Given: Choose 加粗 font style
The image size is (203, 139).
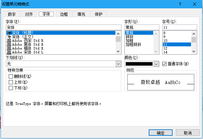Looking at the screenshot, I should (x=139, y=41).
